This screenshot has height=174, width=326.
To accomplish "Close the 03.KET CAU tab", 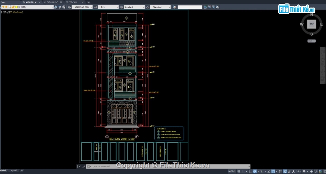I will [x=83, y=2].
